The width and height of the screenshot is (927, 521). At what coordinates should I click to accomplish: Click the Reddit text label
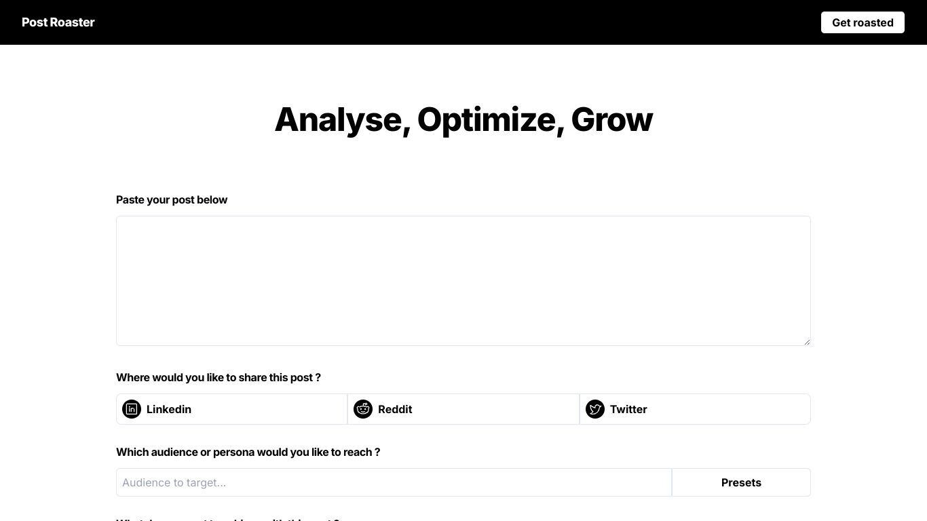395,409
